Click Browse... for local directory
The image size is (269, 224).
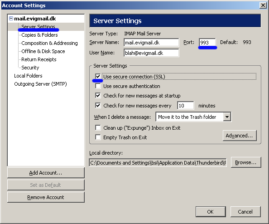pos(246,162)
